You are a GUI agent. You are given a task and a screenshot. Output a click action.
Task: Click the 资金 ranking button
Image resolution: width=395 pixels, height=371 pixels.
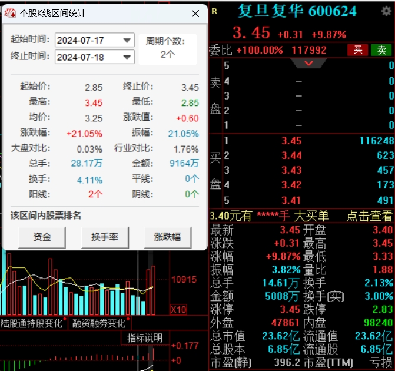coord(42,237)
